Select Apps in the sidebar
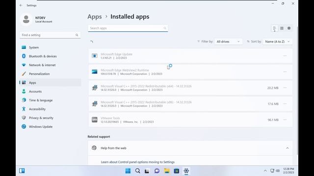 [50, 83]
